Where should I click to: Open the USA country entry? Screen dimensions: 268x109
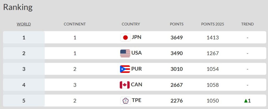tap(136, 53)
